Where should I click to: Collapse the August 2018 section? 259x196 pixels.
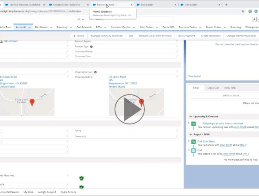click(x=191, y=134)
